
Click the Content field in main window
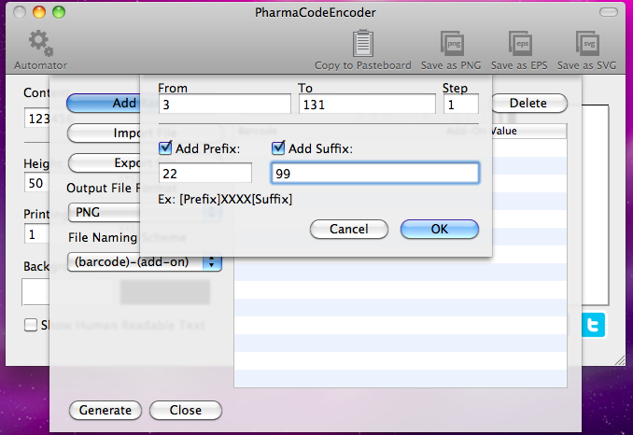[x=37, y=118]
